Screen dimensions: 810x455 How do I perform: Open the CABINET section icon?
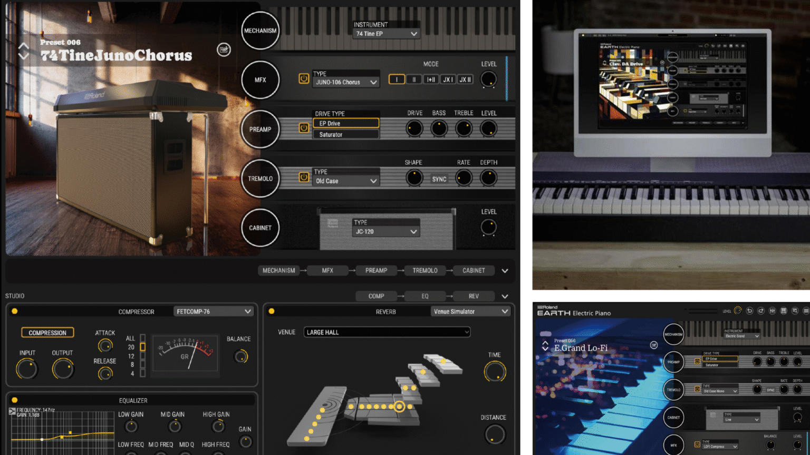(x=259, y=227)
